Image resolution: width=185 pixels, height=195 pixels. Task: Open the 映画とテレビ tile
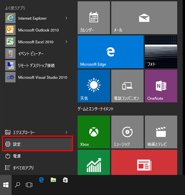[x=161, y=132]
